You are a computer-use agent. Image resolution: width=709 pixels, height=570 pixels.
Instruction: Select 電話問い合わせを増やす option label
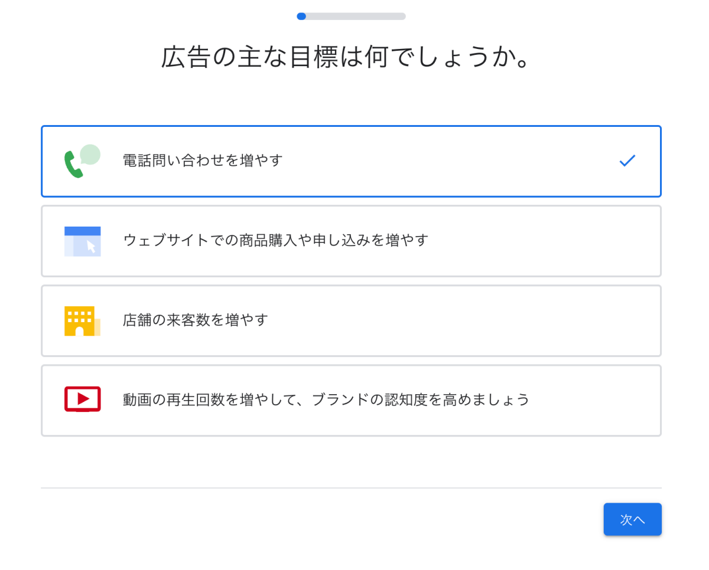pyautogui.click(x=203, y=160)
